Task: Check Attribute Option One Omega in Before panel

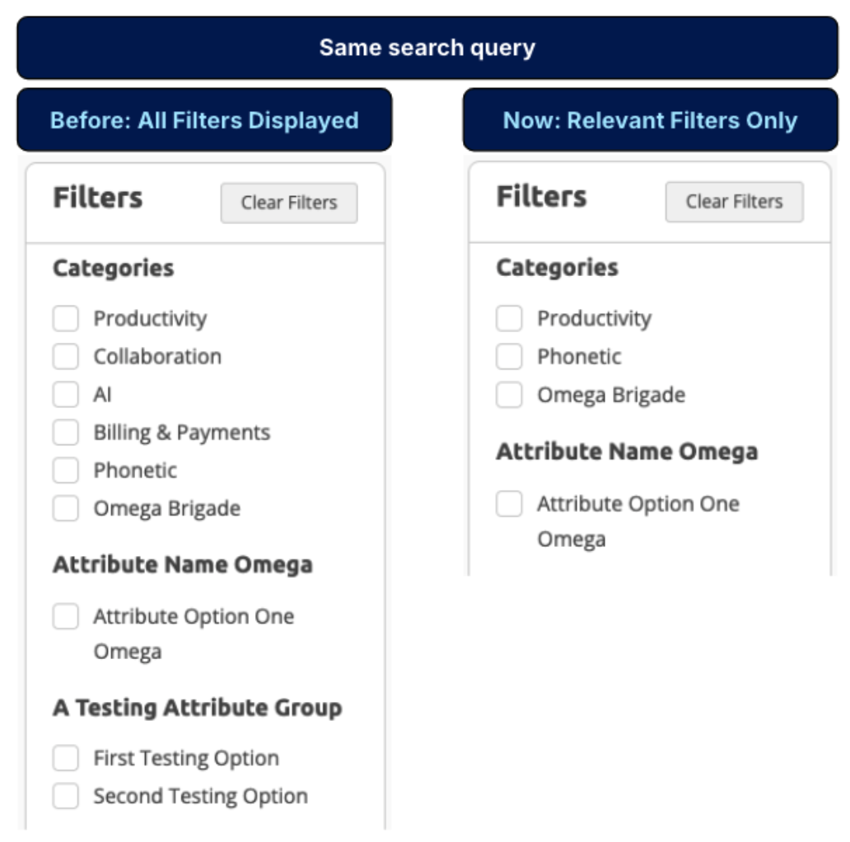Action: [66, 616]
